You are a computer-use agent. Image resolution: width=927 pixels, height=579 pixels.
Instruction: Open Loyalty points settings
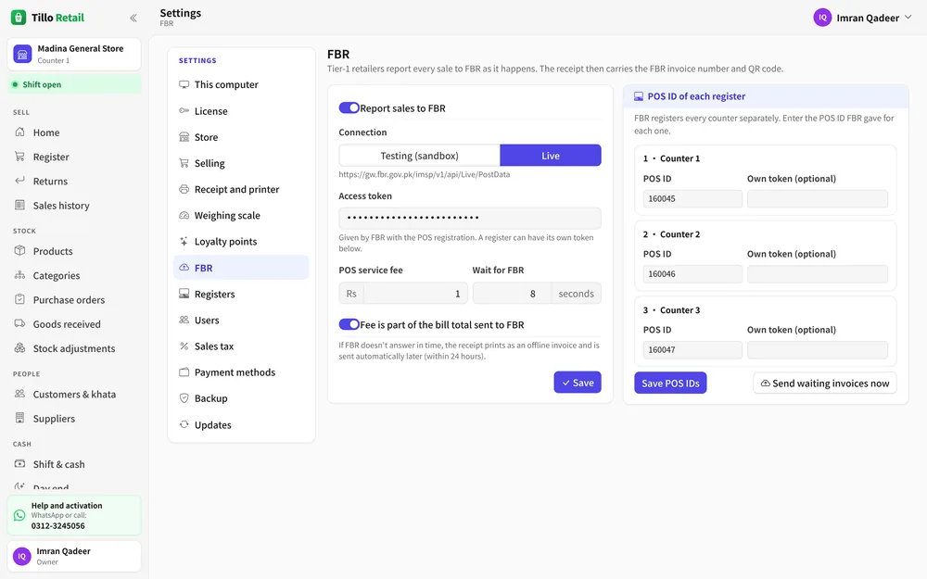pos(241,241)
